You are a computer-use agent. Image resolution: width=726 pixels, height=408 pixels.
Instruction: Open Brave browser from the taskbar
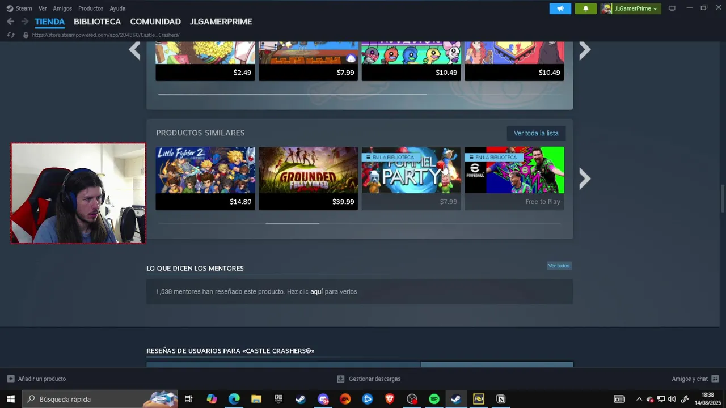tap(390, 399)
